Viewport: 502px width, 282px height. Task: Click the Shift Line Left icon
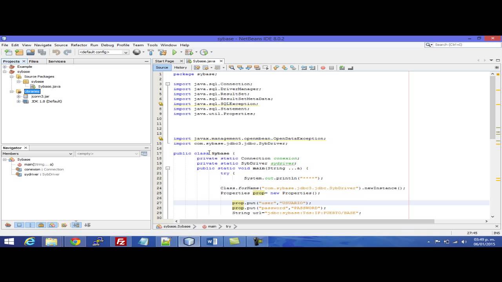pyautogui.click(x=304, y=68)
